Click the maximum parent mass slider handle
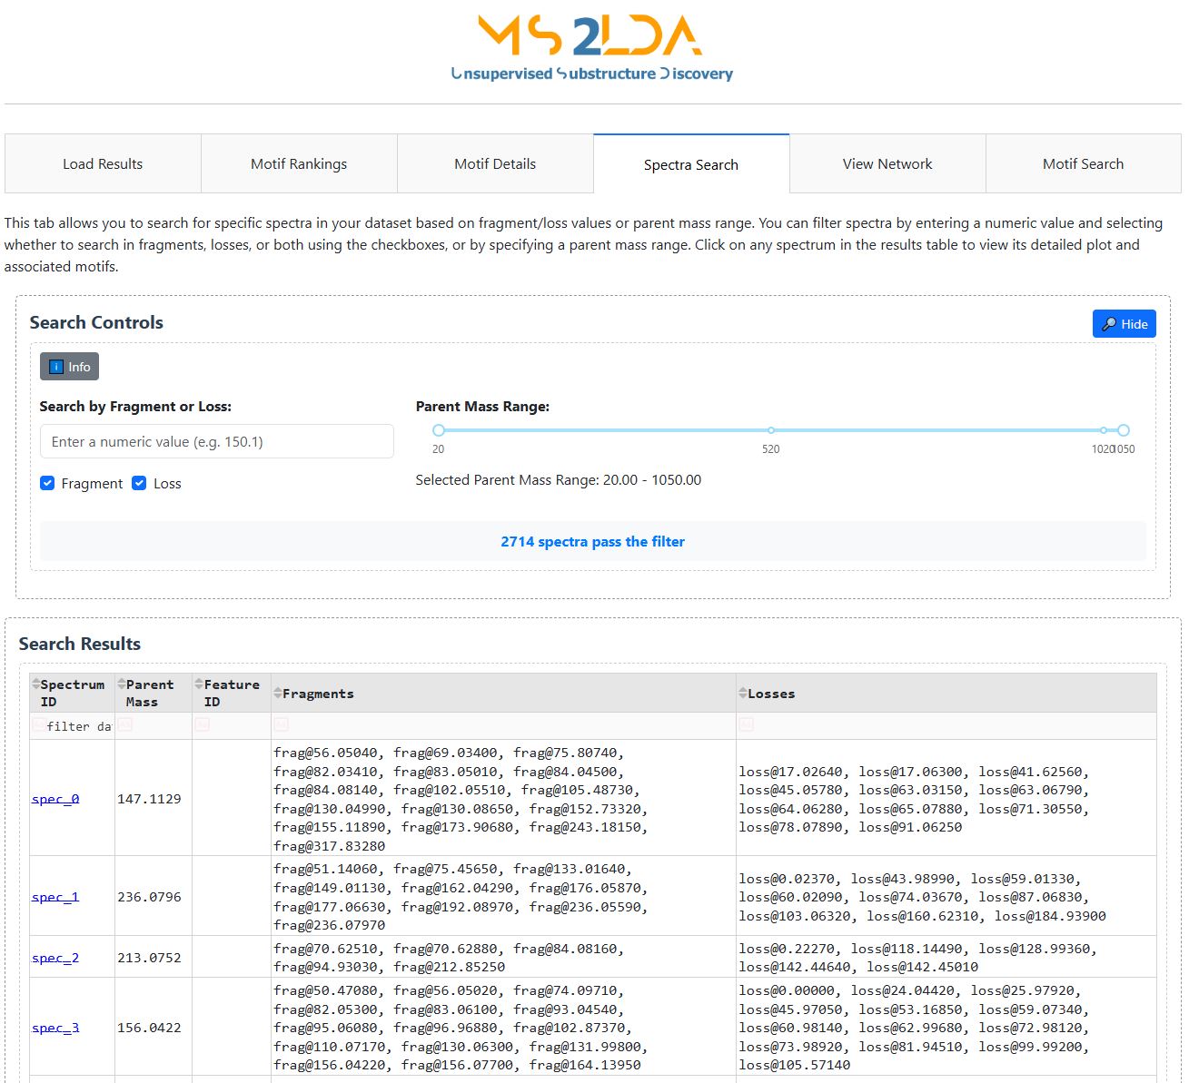This screenshot has height=1083, width=1189. pos(1124,430)
